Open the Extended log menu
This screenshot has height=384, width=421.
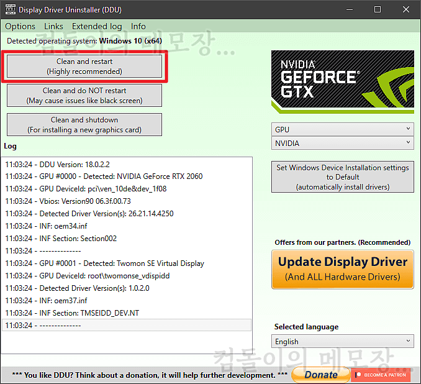point(97,26)
